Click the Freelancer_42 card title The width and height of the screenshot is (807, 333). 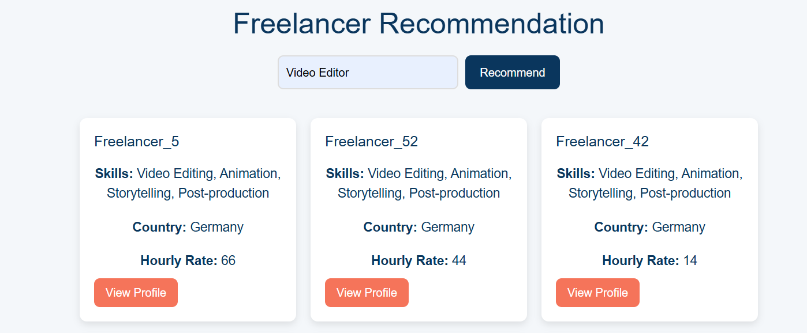tap(602, 142)
